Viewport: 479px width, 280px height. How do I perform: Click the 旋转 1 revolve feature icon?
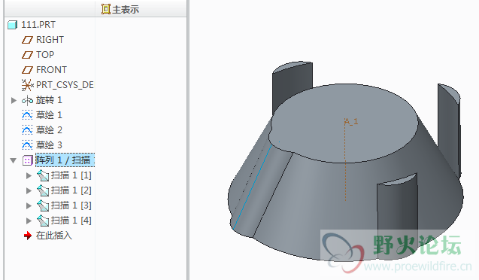[27, 100]
